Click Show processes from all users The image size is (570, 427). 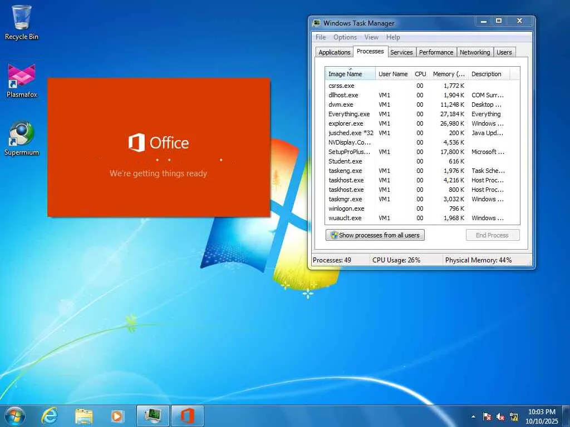375,235
